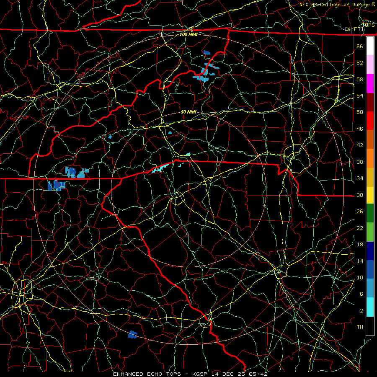Click the ENHANCED ECHO TOPS caption text
The image size is (377, 377).
click(147, 374)
